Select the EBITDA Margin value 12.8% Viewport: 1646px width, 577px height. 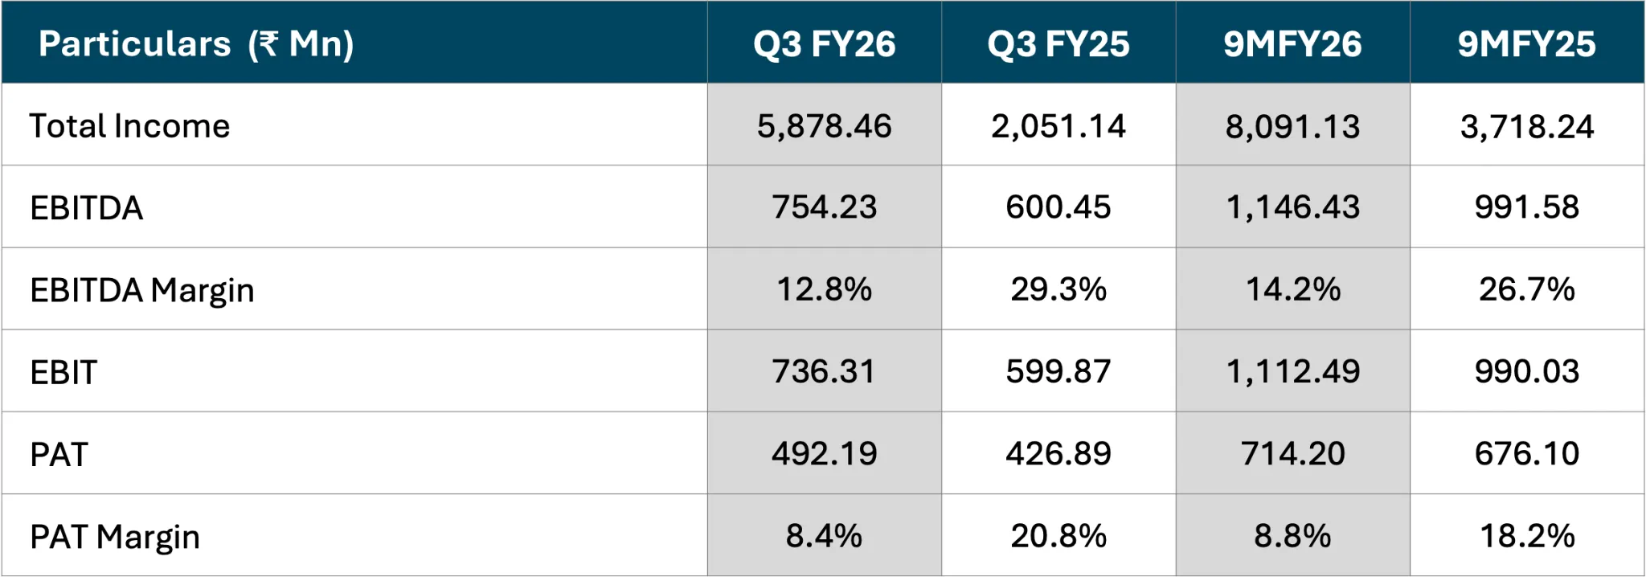pos(824,290)
